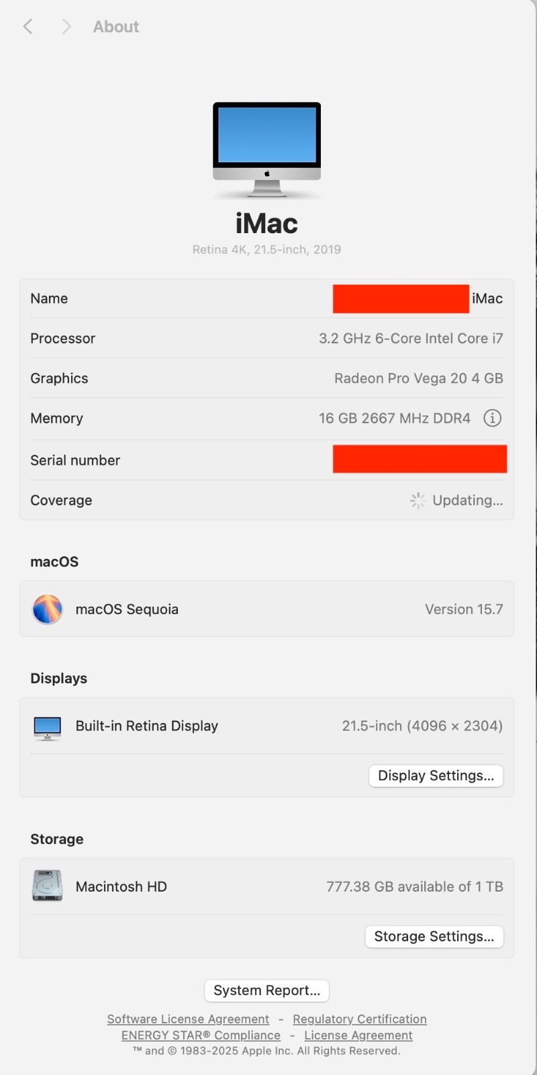This screenshot has height=1075, width=537.
Task: Click the Macintosh HD drive icon
Action: pyautogui.click(x=48, y=886)
